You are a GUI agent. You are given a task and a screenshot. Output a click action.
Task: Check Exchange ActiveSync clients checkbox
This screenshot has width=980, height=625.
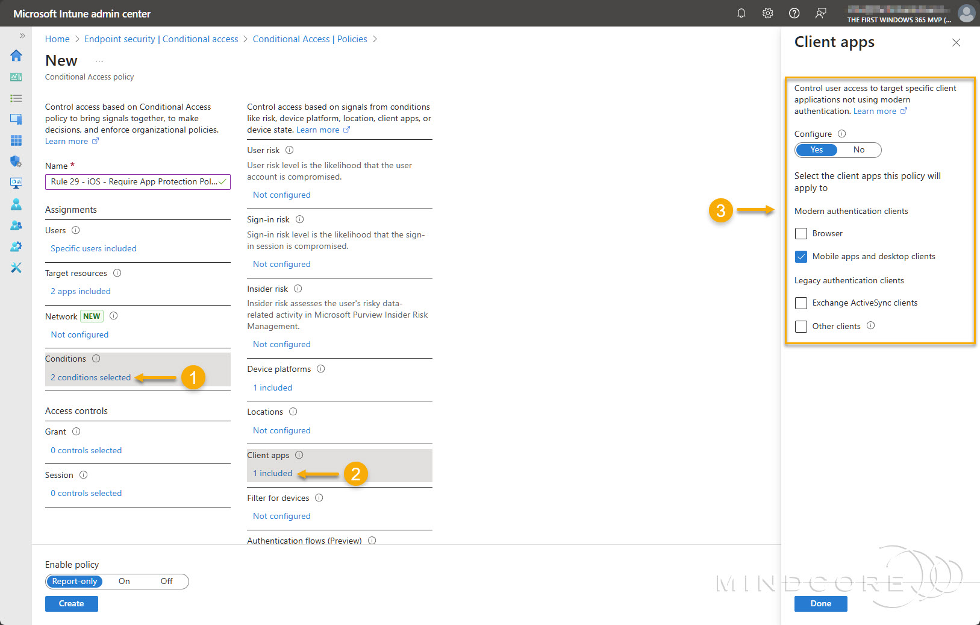pyautogui.click(x=801, y=303)
